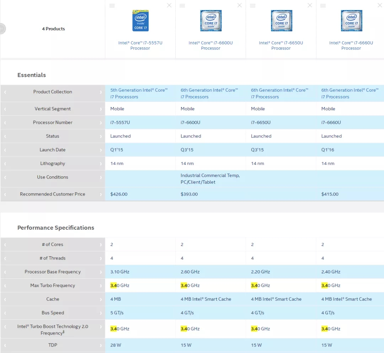Click right arrow on Recommended Customer Price row
384x353 pixels.
(101, 194)
